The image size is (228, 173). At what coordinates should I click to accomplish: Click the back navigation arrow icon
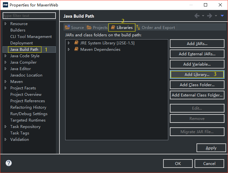pos(197,16)
